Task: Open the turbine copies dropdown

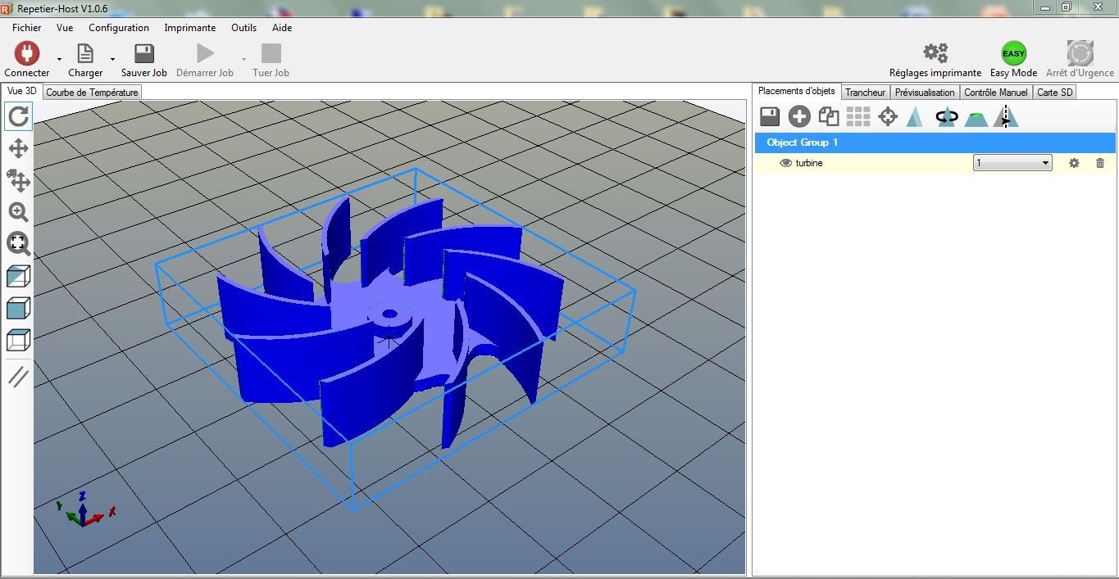Action: [1045, 163]
